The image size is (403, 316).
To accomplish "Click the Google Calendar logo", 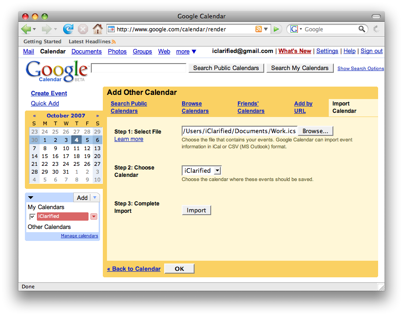I will 57,71.
